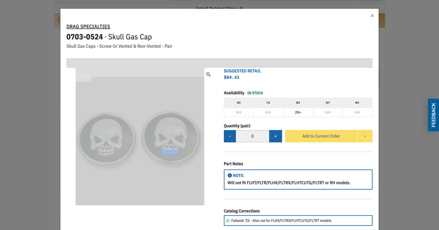Viewport: 439px width, 230px height.
Task: Close the product details dialog
Action: pos(372,16)
